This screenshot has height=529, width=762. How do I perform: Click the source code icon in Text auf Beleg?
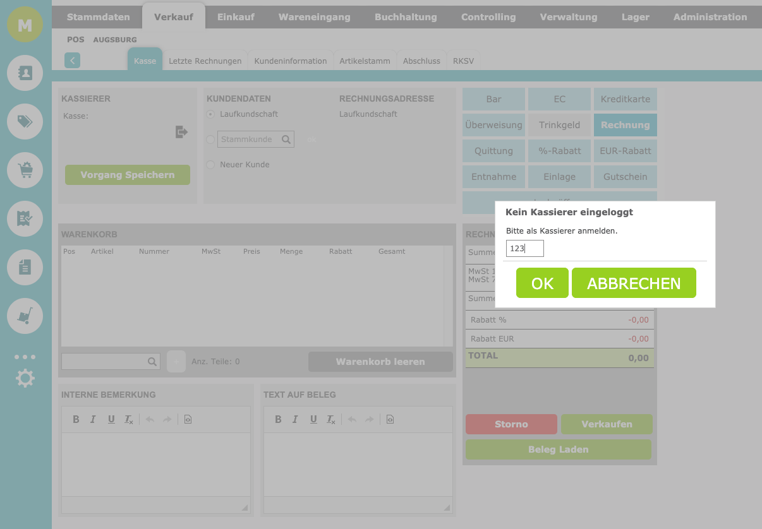(x=390, y=419)
